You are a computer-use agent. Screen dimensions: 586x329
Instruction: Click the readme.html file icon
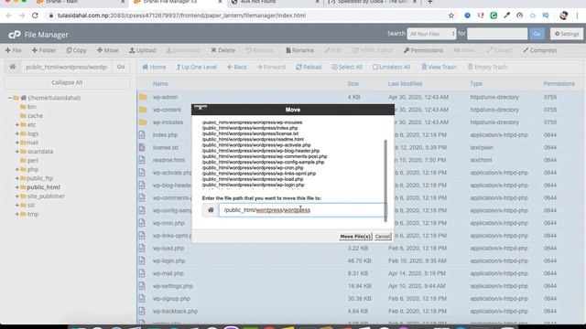(x=142, y=160)
